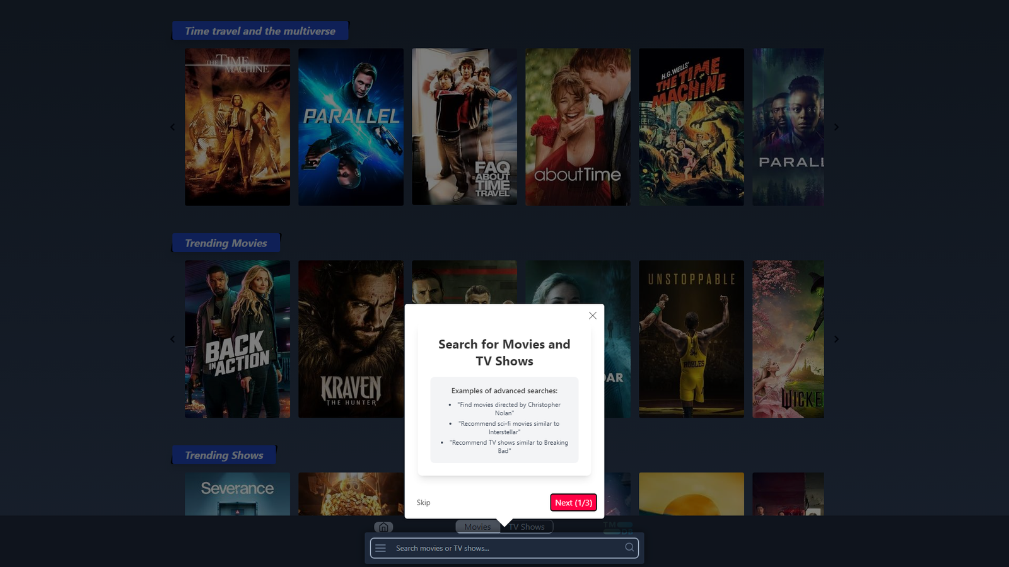Click the Christopher Nolan example search
Image resolution: width=1009 pixels, height=567 pixels.
coord(508,409)
